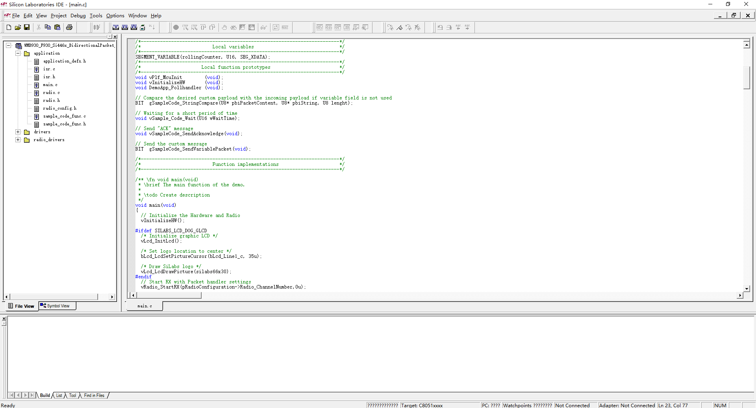The width and height of the screenshot is (756, 408).
Task: Expand the radio_drivers folder
Action: click(18, 140)
